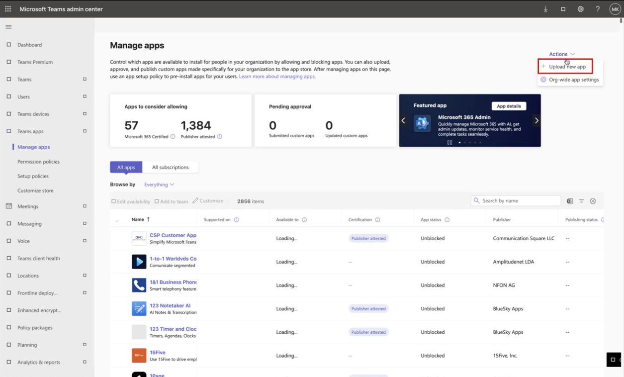This screenshot has width=624, height=377.
Task: Click the Export to Excel icon
Action: [x=570, y=201]
